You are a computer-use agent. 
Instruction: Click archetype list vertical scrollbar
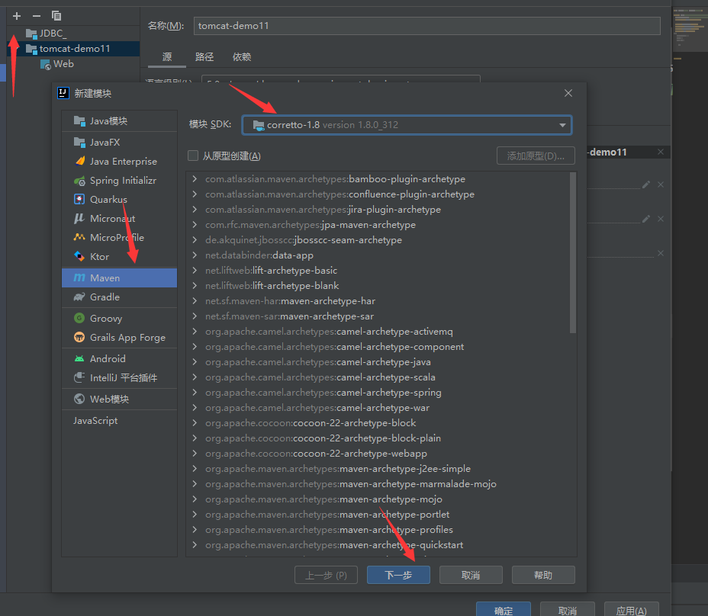pos(572,252)
